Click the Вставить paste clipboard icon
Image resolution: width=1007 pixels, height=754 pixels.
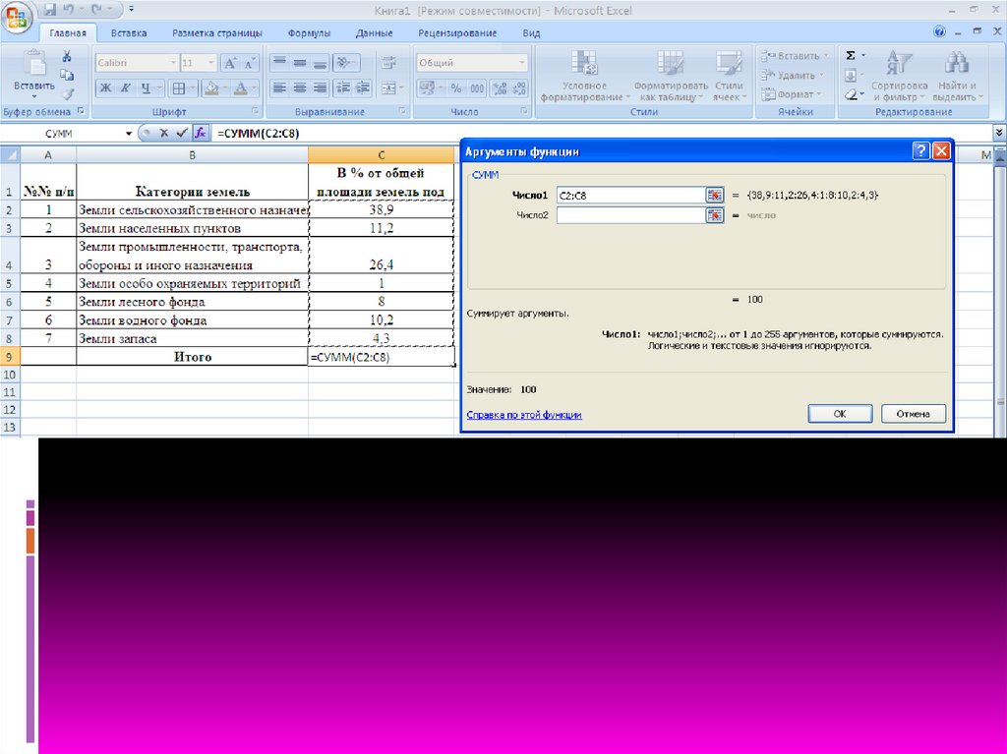(34, 64)
